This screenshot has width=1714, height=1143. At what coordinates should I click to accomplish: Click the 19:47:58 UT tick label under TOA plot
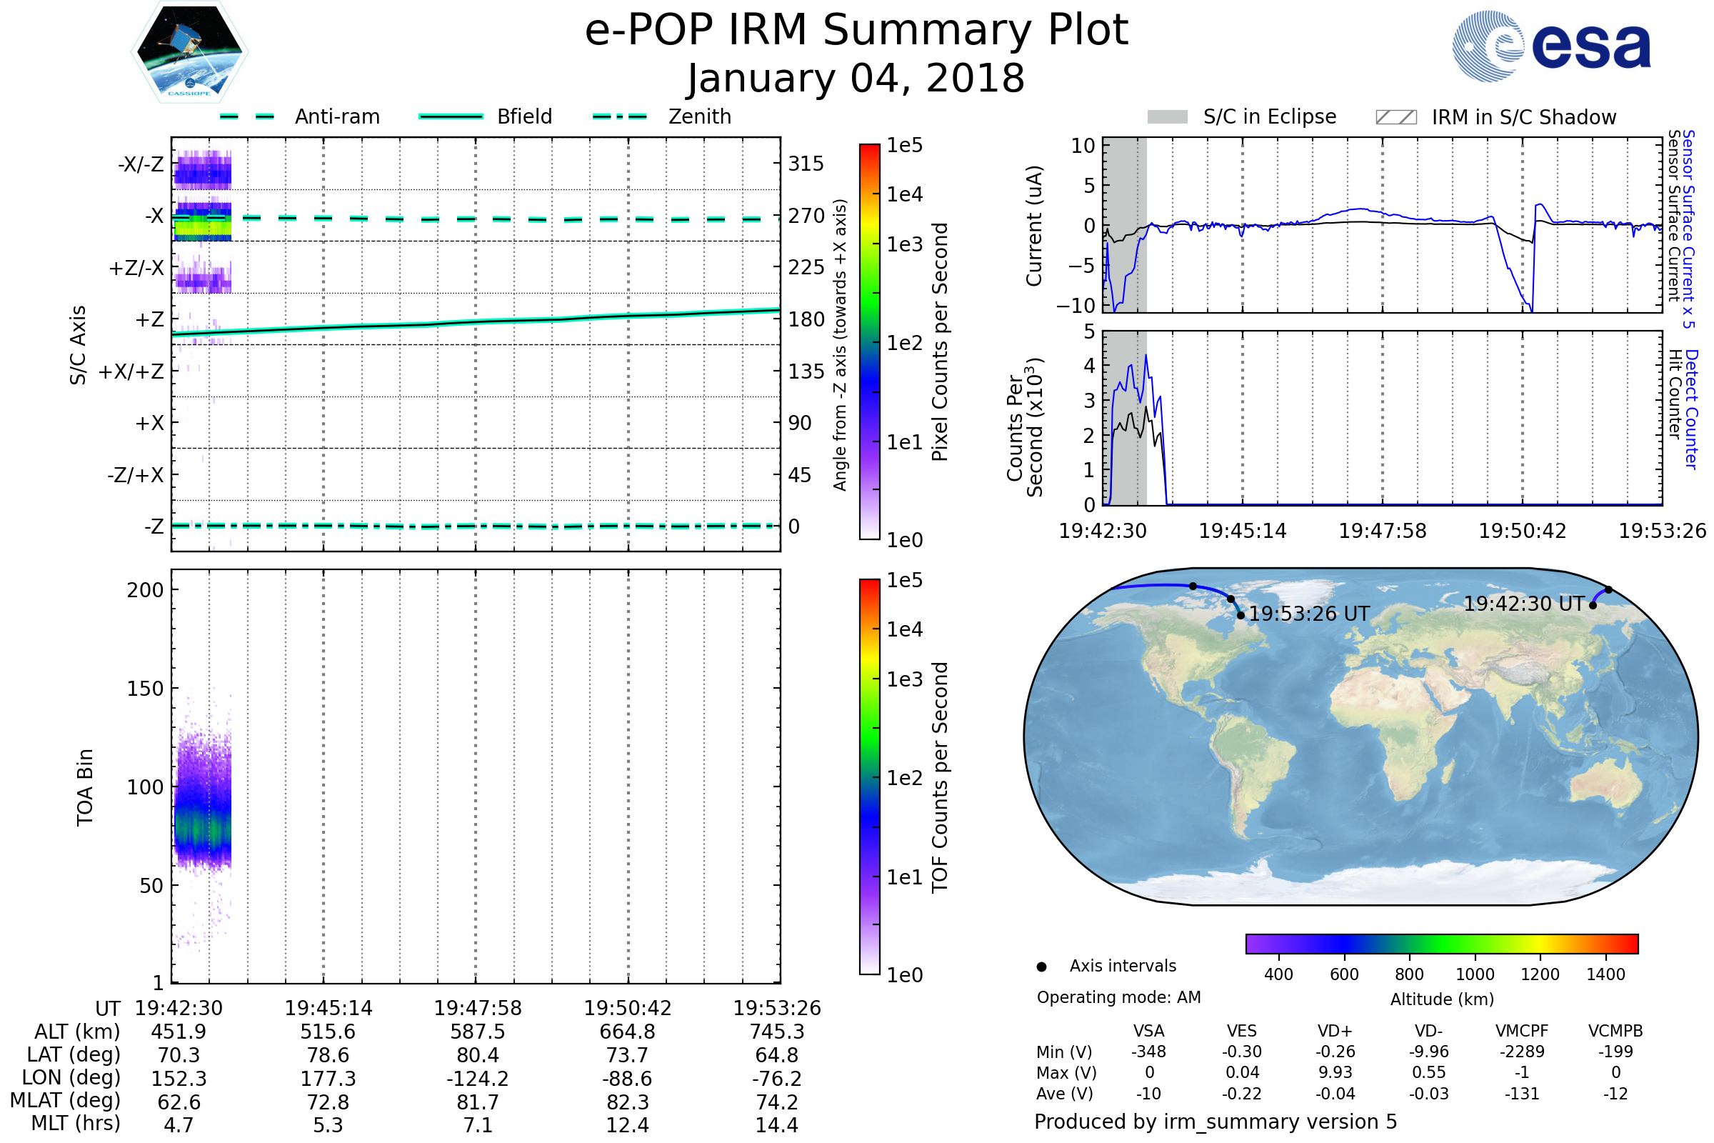(x=478, y=1008)
